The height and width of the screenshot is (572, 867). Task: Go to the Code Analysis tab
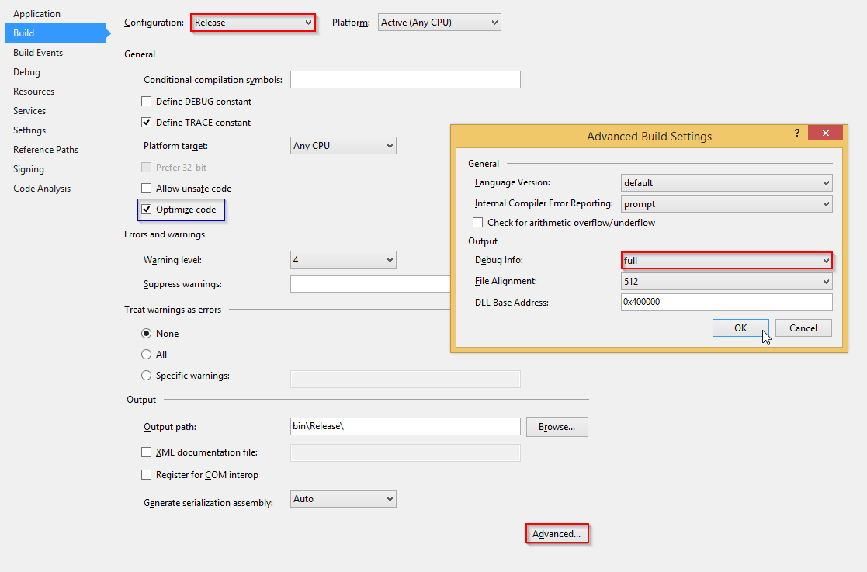tap(41, 189)
